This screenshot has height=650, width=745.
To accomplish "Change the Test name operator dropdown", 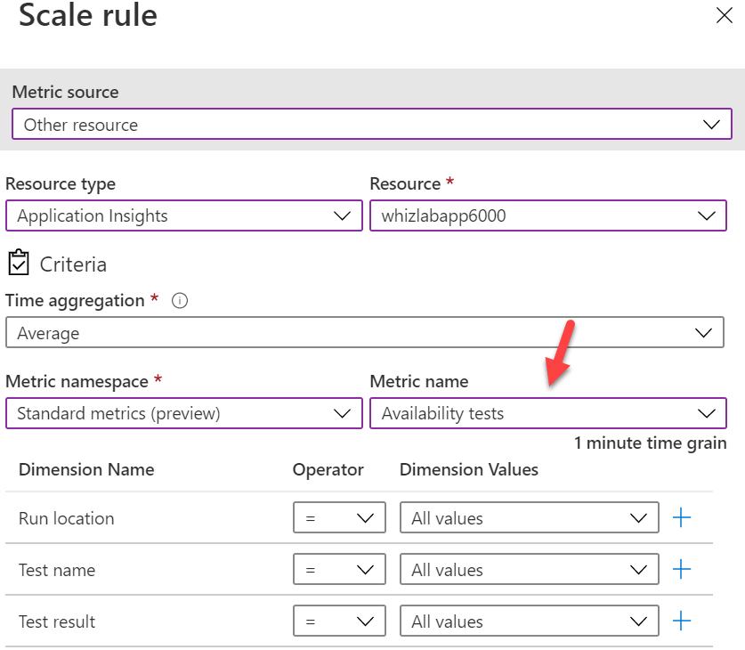I will click(x=339, y=570).
